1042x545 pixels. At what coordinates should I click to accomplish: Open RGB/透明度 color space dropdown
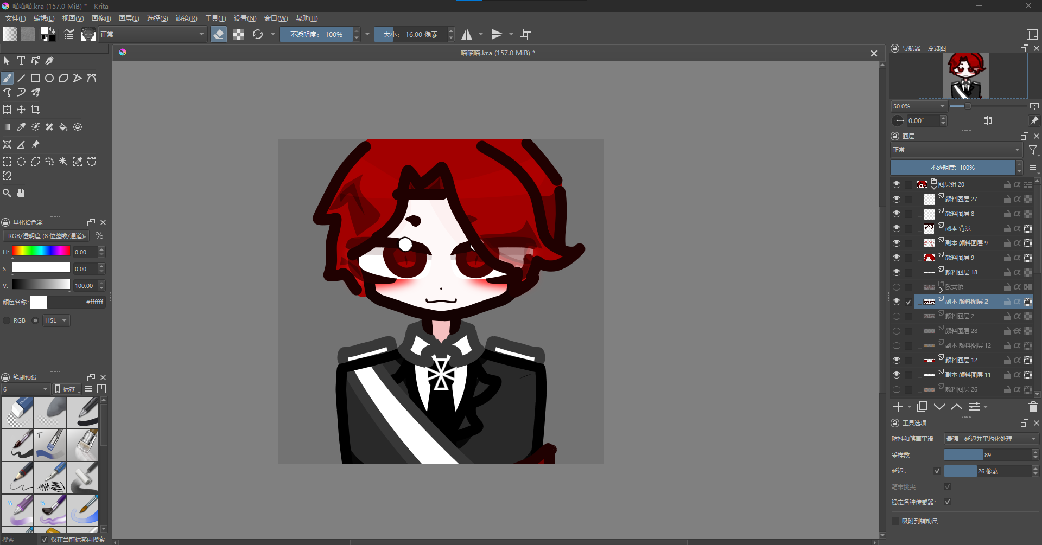(x=47, y=236)
